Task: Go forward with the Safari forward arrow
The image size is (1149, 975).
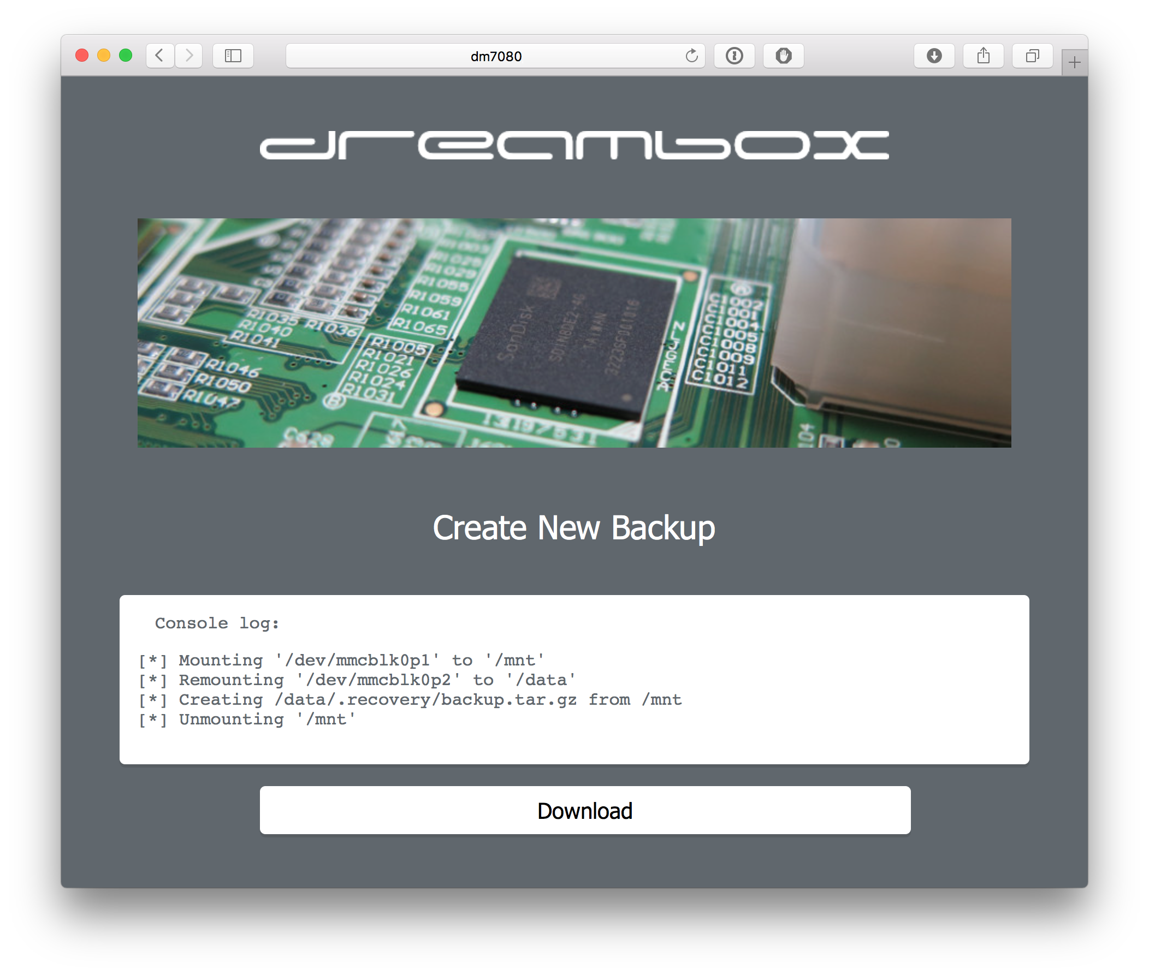Action: point(188,56)
